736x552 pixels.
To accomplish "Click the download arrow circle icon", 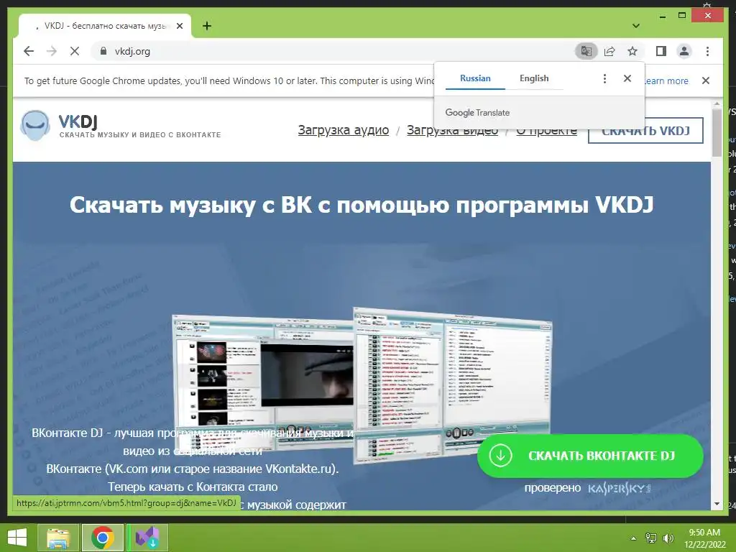I will (x=500, y=456).
